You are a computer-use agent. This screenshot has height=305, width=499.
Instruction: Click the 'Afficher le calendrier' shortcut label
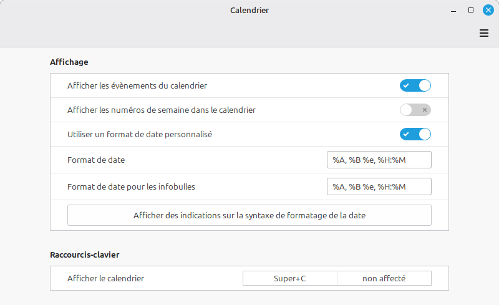click(106, 278)
